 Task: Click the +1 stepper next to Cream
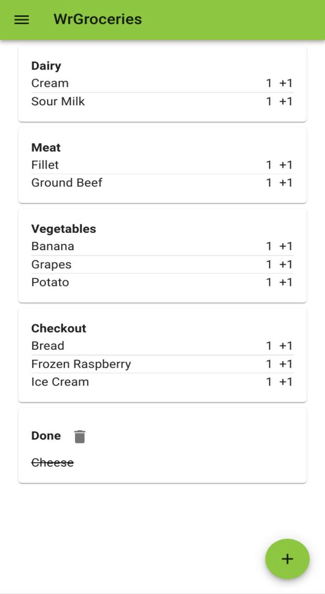pyautogui.click(x=286, y=83)
